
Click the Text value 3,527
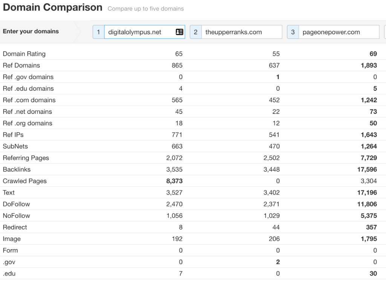174,192
